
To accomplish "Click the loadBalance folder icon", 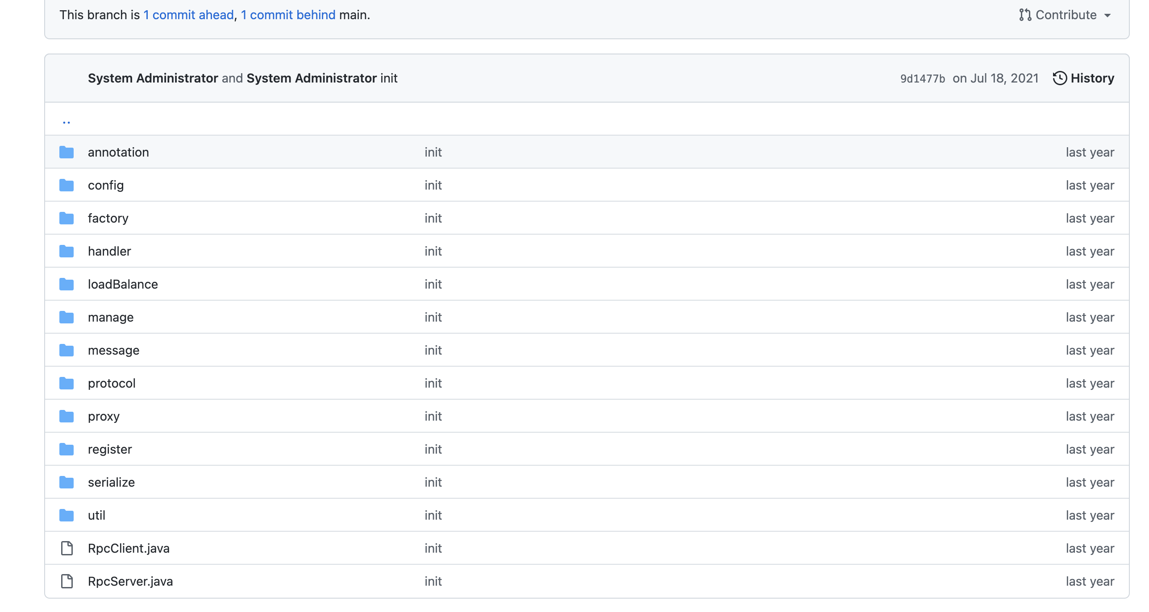I will [67, 284].
